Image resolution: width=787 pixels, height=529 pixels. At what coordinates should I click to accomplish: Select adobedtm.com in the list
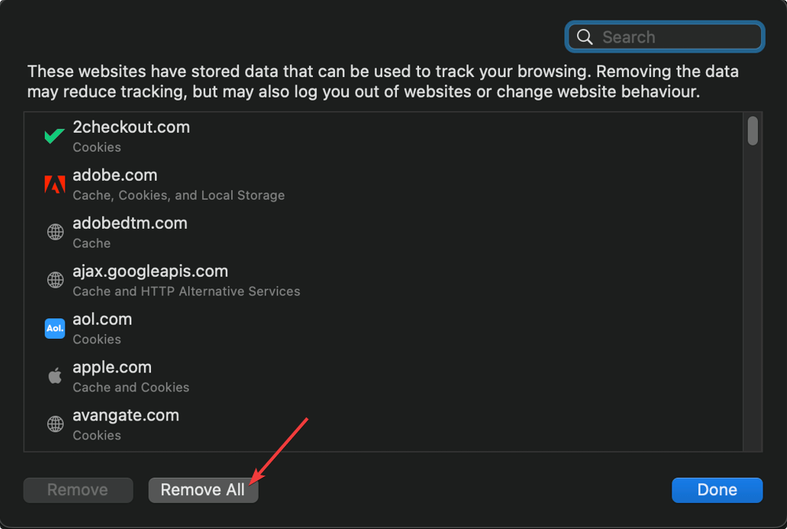(x=384, y=233)
